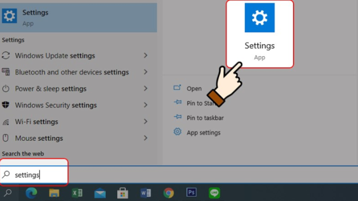Click the large blue Settings tile icon
Image resolution: width=358 pixels, height=201 pixels.
[260, 17]
